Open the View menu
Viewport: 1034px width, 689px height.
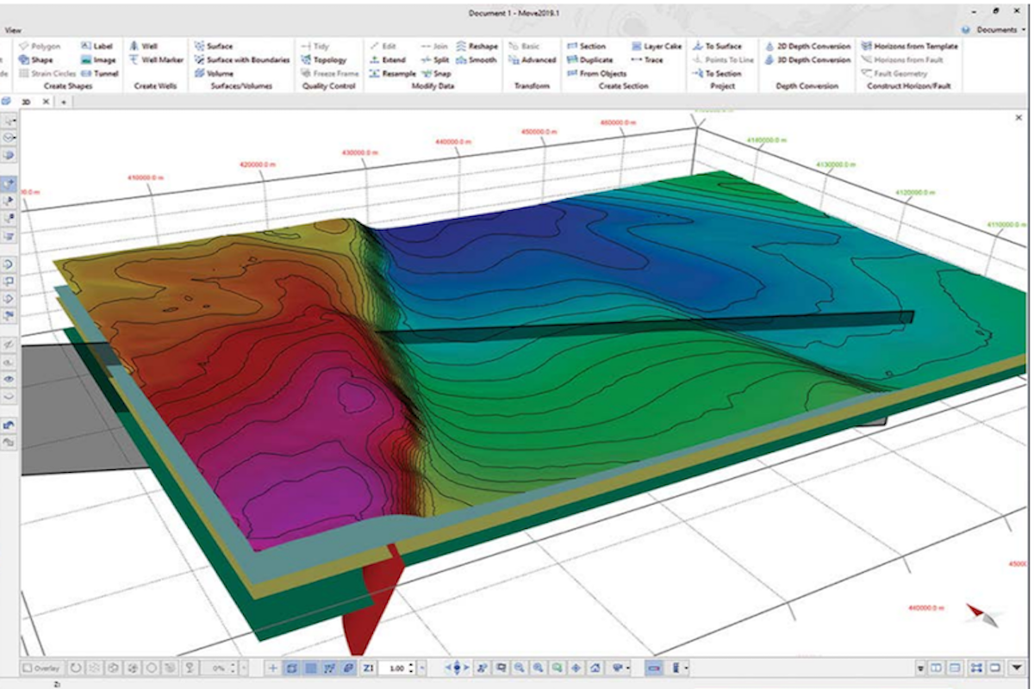[13, 30]
